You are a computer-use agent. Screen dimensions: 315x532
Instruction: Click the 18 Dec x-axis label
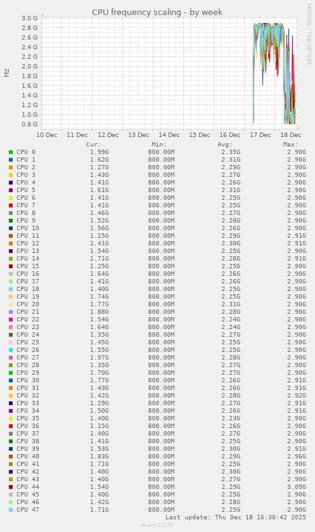[x=291, y=134]
